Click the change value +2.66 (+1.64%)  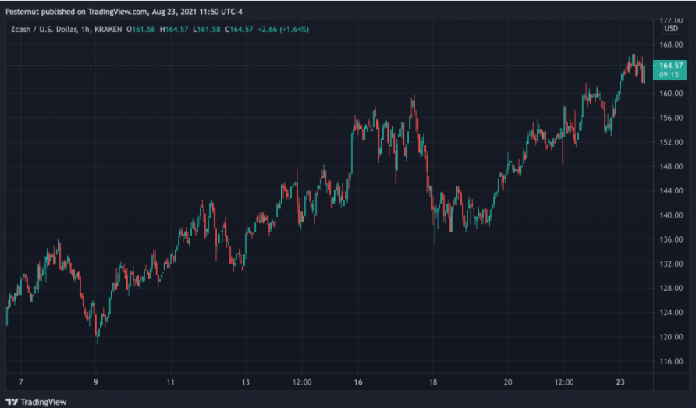(x=283, y=30)
